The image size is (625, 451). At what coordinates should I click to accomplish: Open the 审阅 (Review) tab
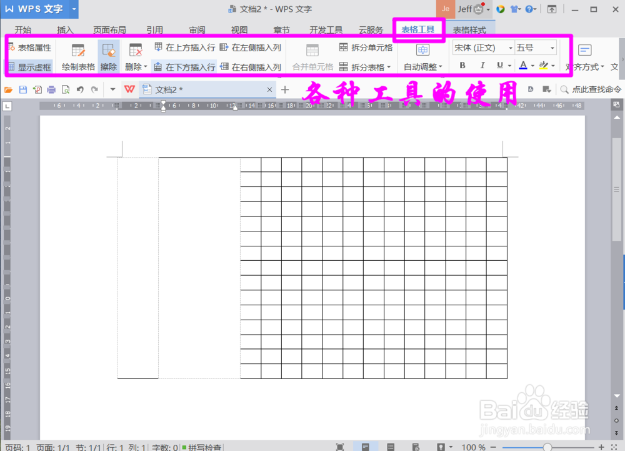197,30
